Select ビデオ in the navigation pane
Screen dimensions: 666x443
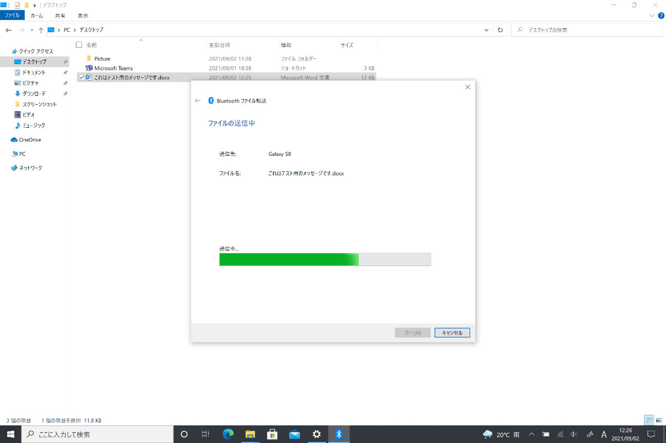tap(29, 115)
